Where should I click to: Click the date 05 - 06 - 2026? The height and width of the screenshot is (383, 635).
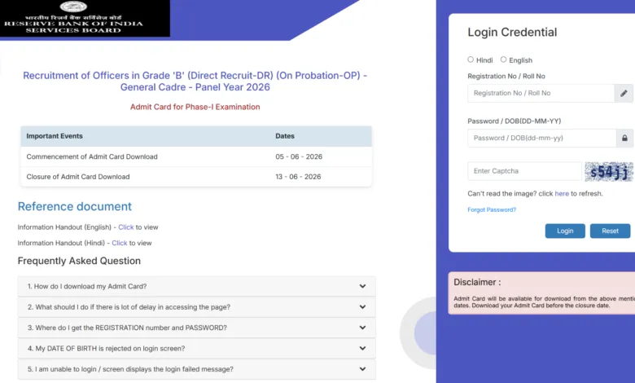(299, 156)
